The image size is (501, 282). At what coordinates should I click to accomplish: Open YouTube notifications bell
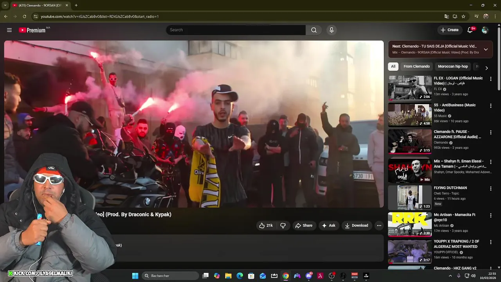coord(470,30)
